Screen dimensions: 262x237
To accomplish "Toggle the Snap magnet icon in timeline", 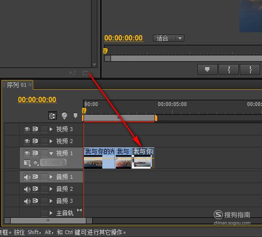I will tap(53, 116).
